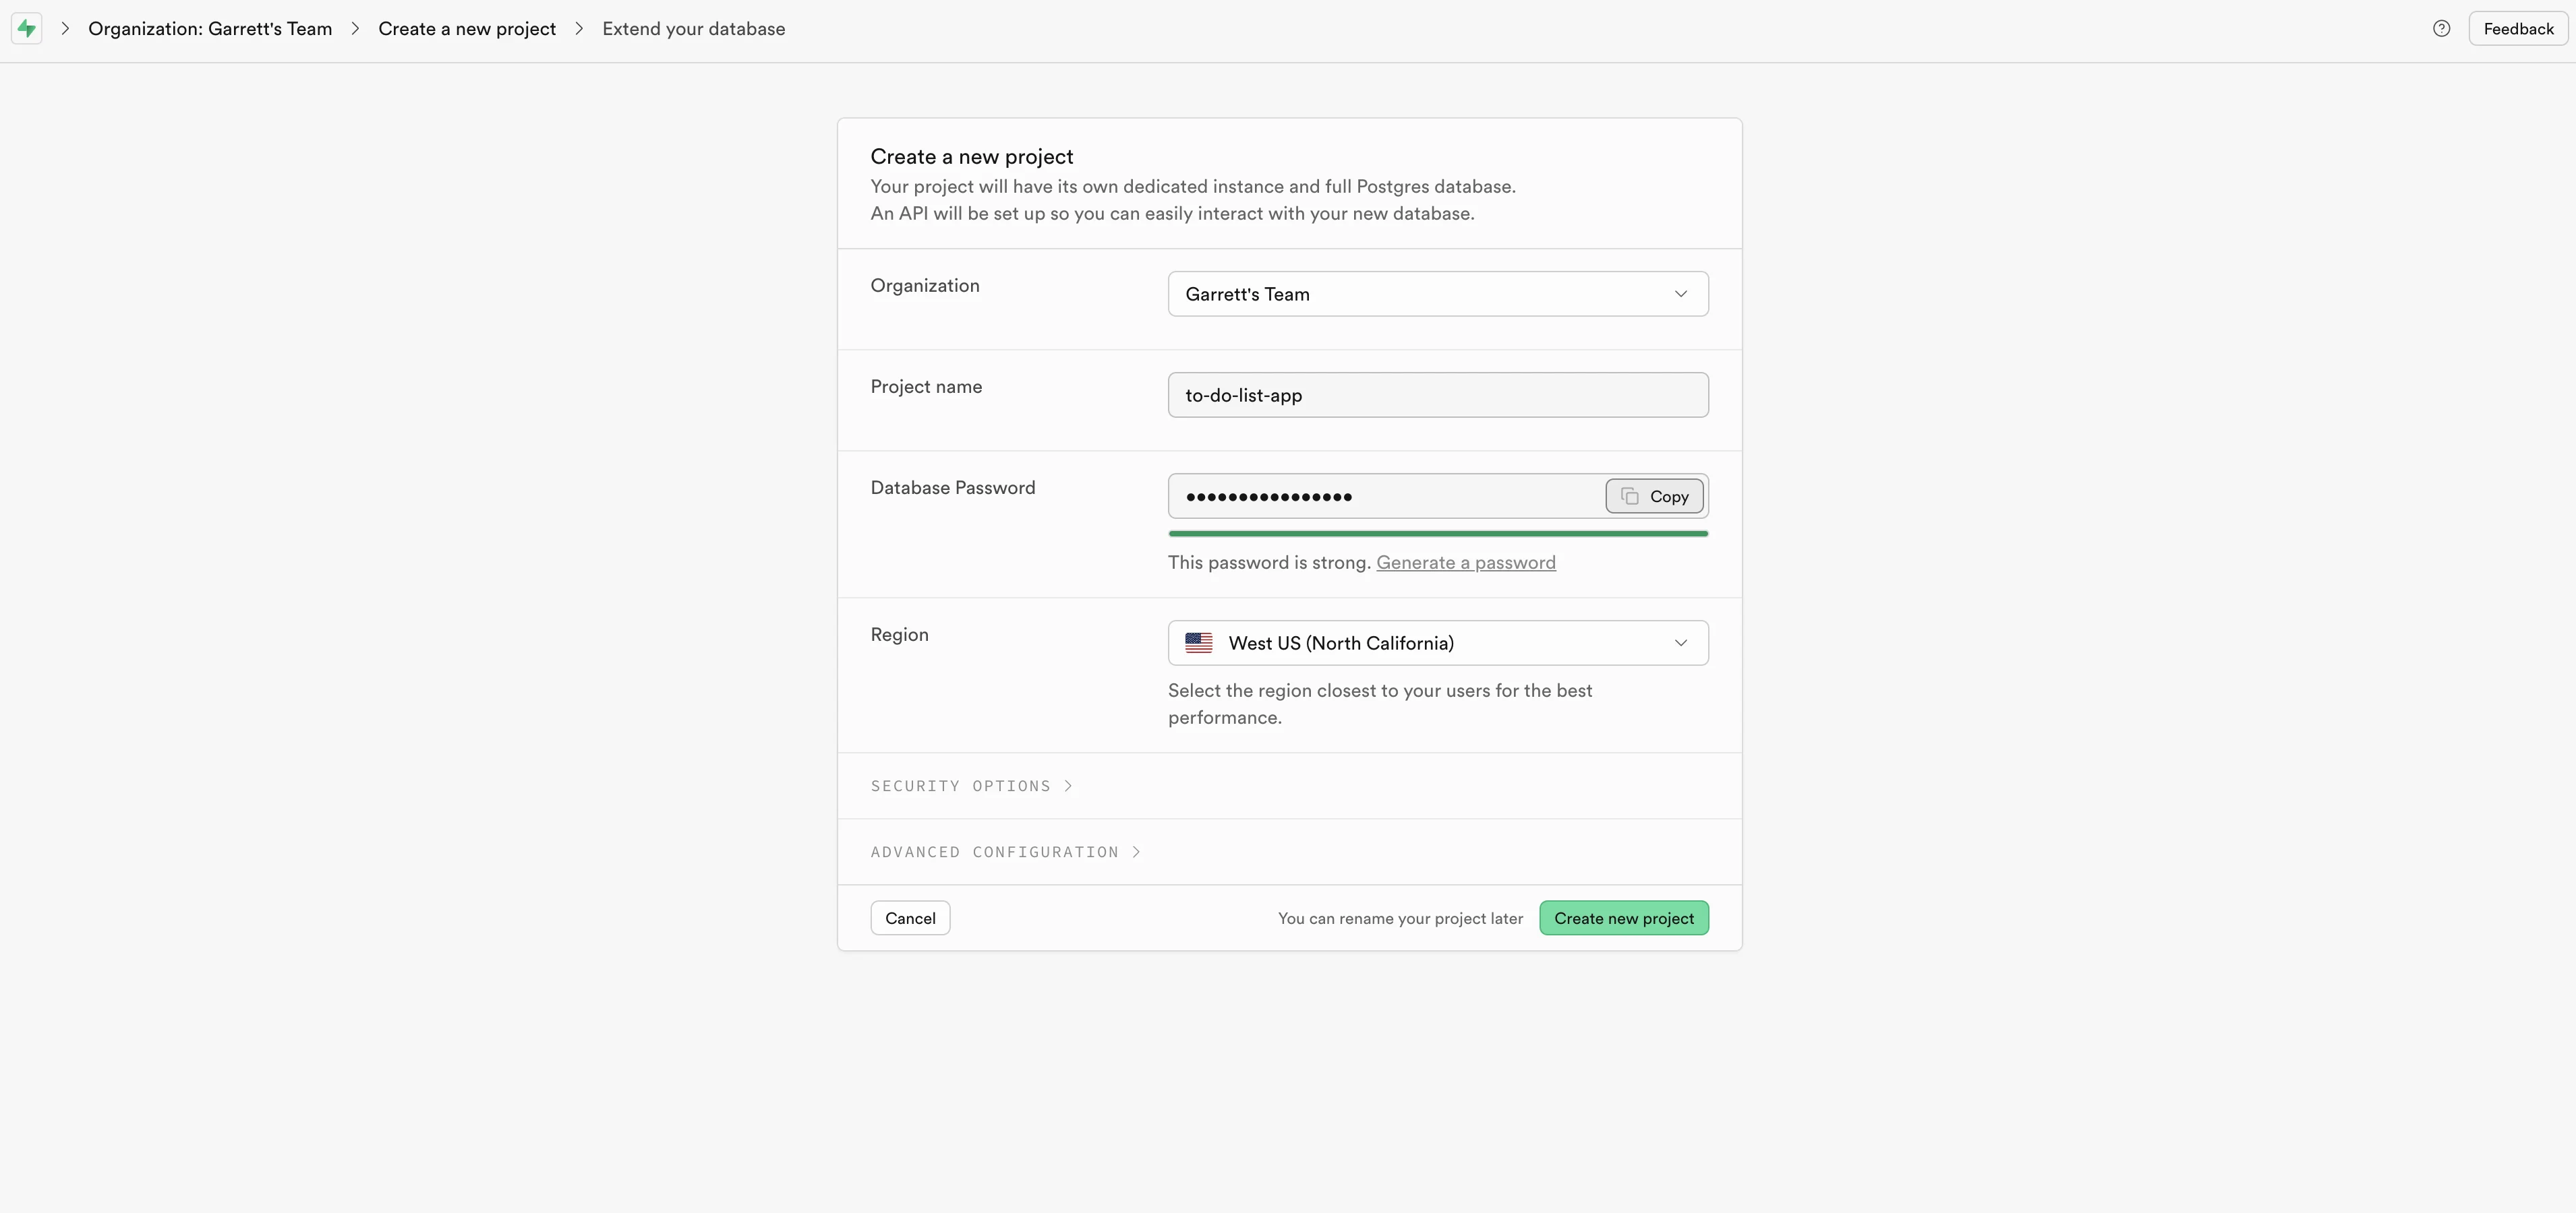Go to Organization: Garrett's Team breadcrumb
2576x1213 pixels.
point(210,28)
